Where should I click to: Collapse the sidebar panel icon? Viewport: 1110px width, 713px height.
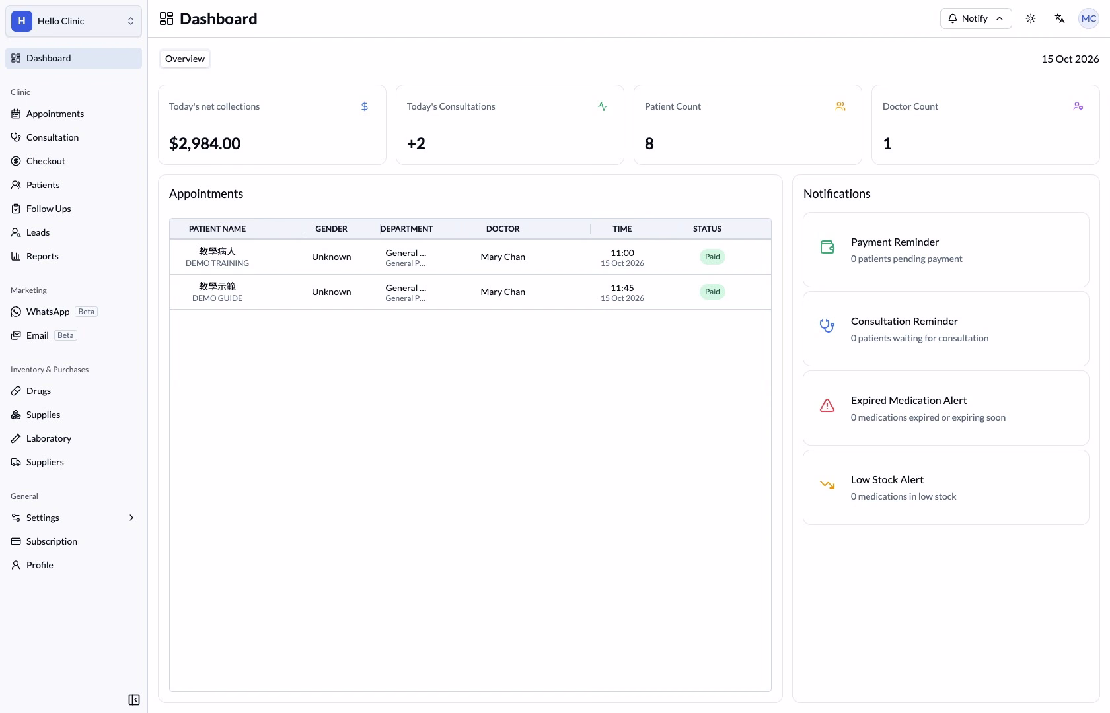(x=134, y=700)
